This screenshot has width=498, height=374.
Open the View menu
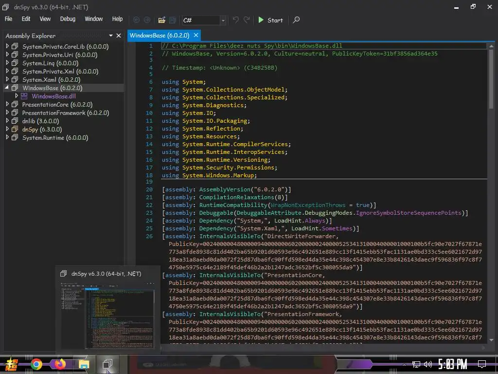point(45,19)
